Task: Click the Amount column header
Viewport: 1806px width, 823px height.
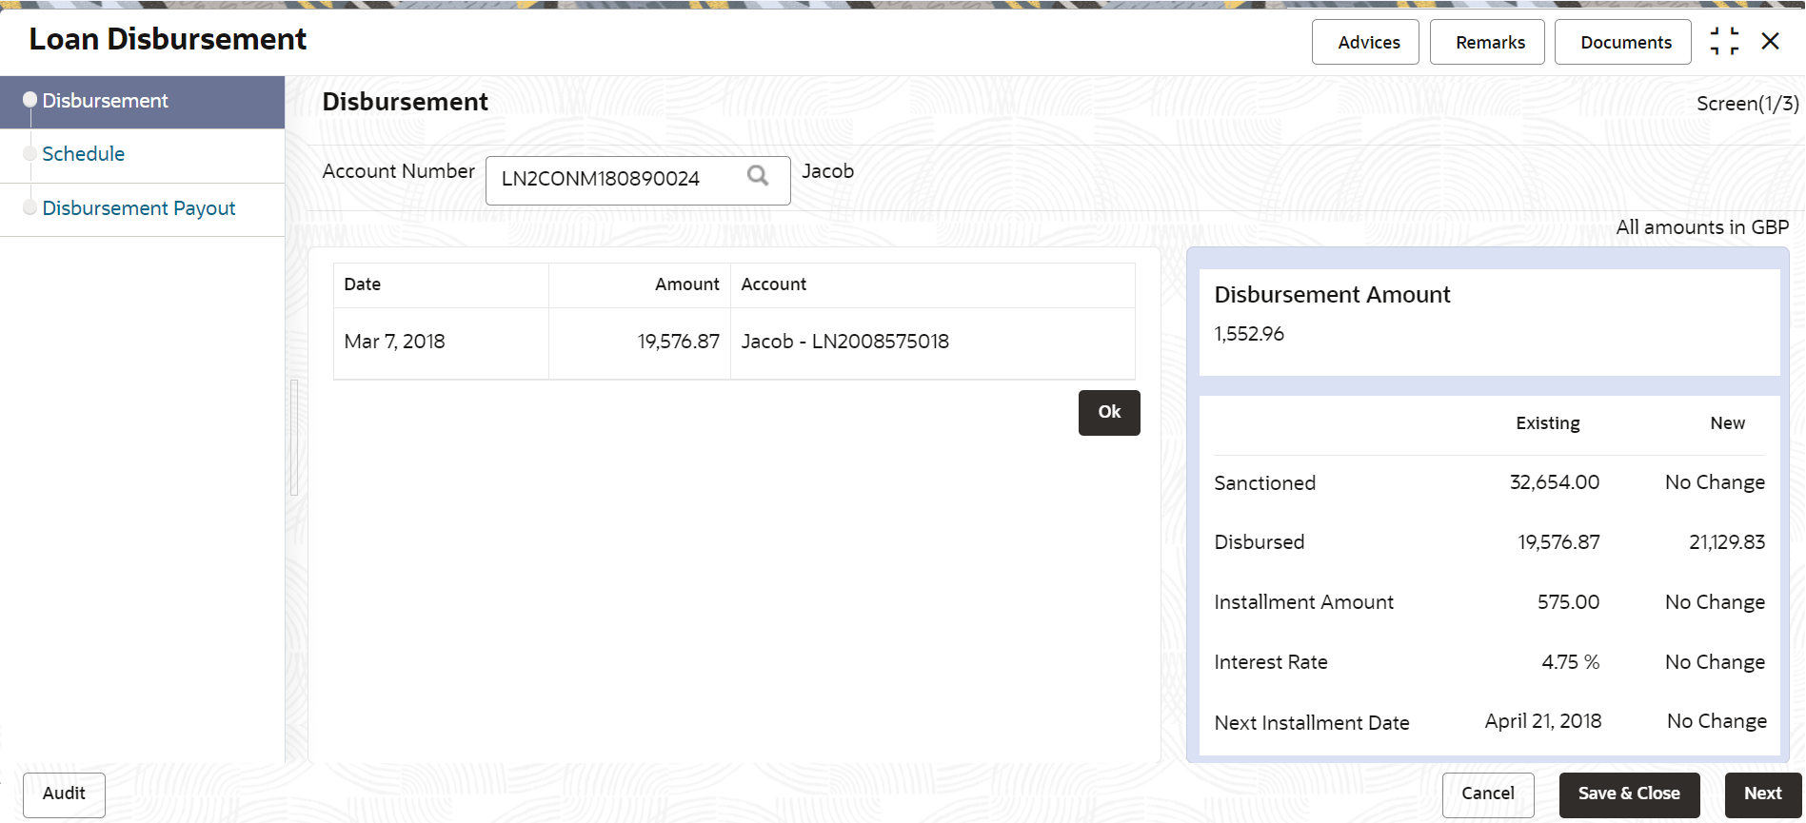Action: coord(686,284)
